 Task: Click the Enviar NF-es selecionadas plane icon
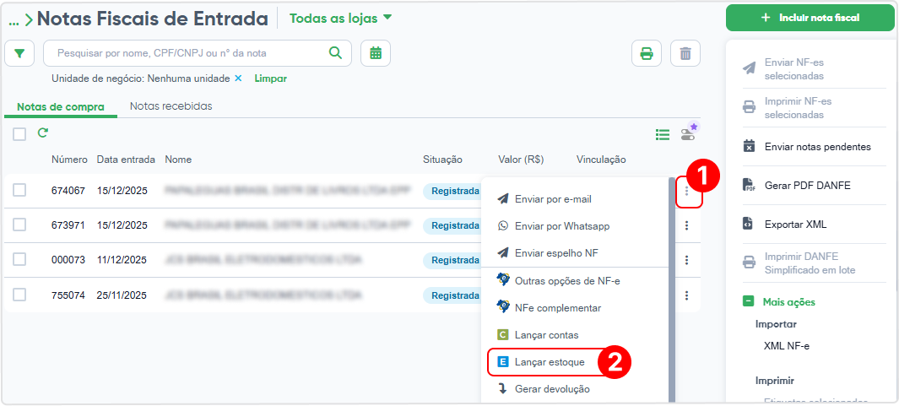tap(749, 69)
